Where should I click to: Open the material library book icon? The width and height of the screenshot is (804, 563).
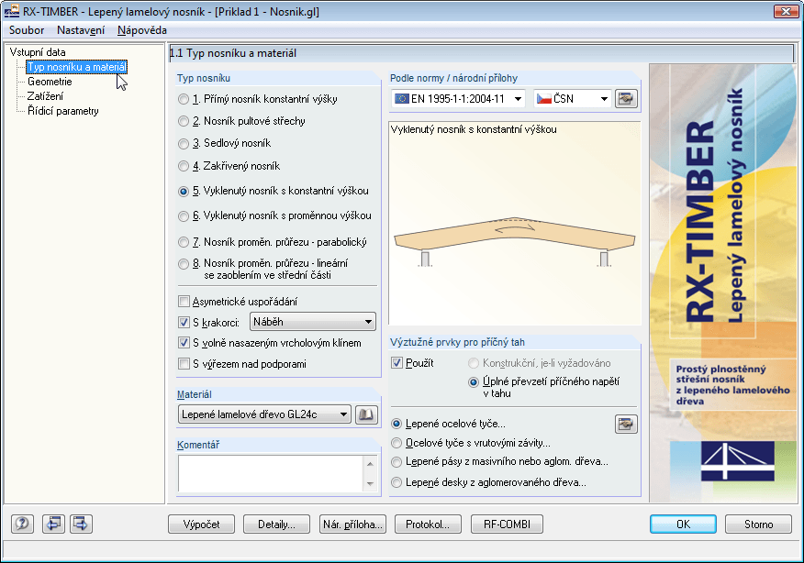[366, 414]
